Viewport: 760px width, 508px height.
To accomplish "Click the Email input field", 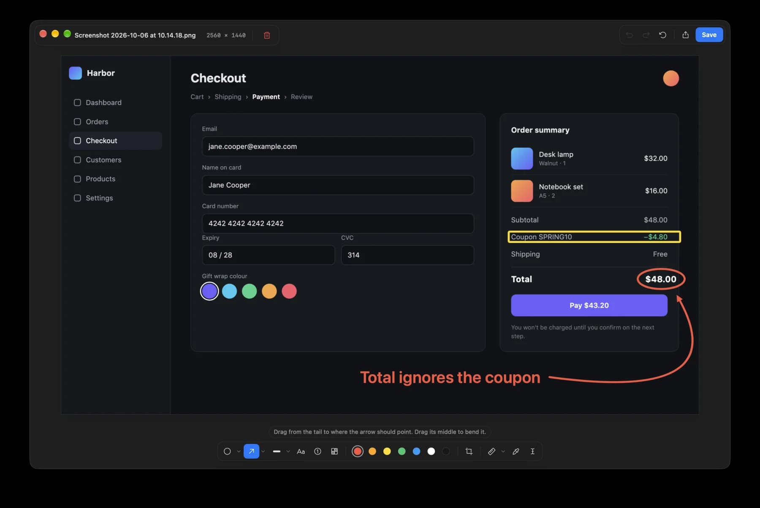I will (x=338, y=146).
